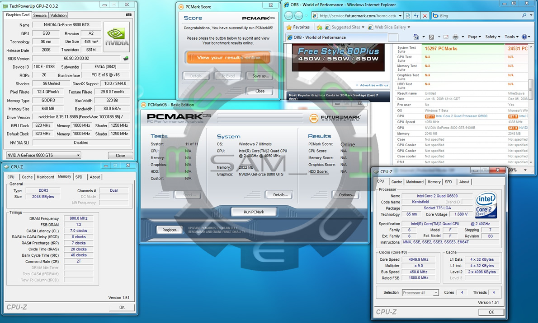Click the page icon in IE address bar
This screenshot has width=538, height=323.
[315, 16]
